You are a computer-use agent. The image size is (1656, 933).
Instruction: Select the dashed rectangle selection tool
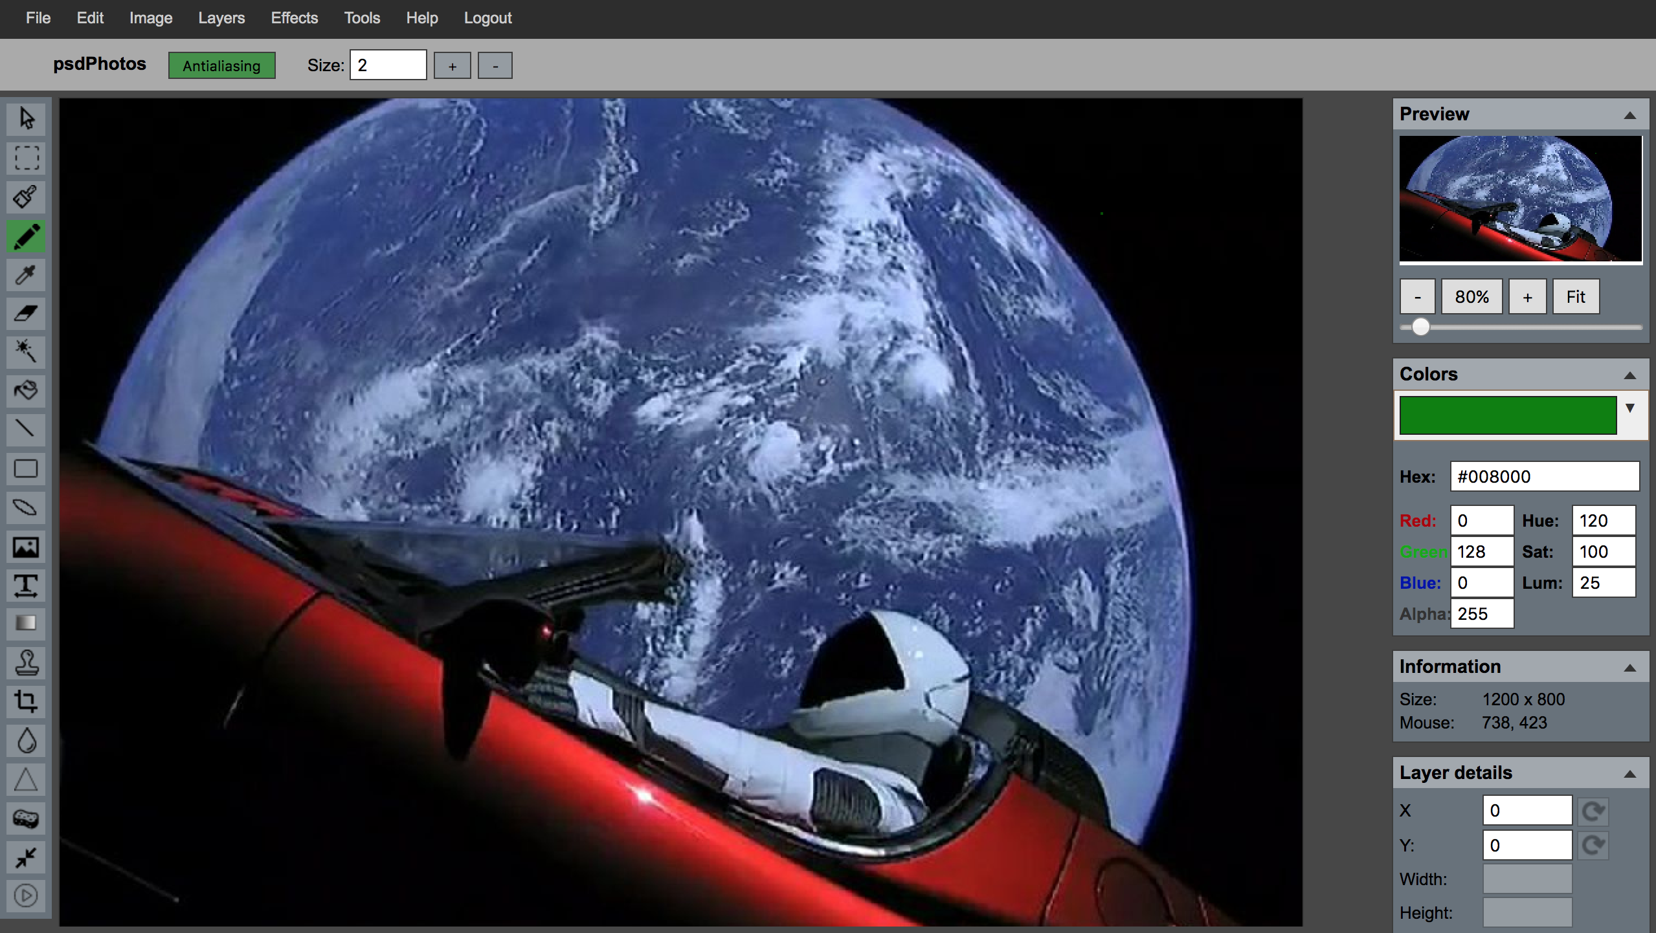point(26,158)
